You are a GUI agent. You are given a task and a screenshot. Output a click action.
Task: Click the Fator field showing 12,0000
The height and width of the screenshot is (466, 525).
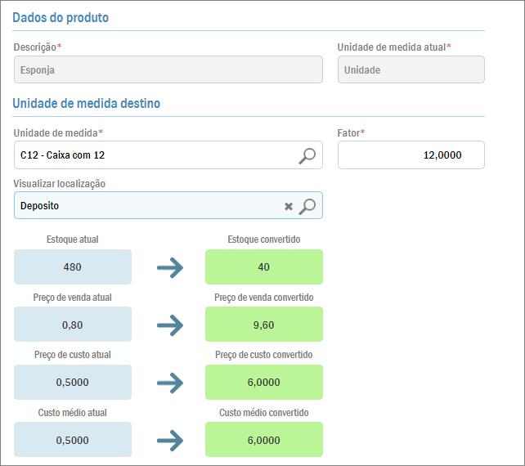pyautogui.click(x=411, y=155)
